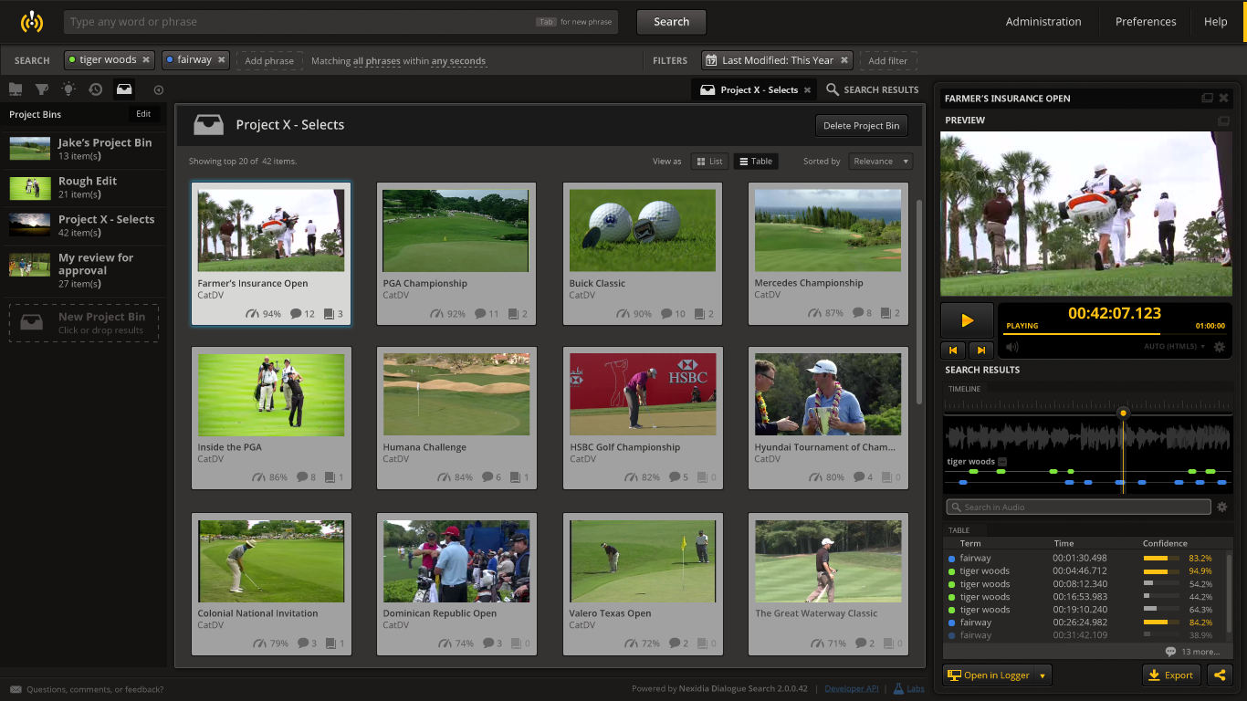
Task: Skip to previous search hit
Action: coord(953,350)
